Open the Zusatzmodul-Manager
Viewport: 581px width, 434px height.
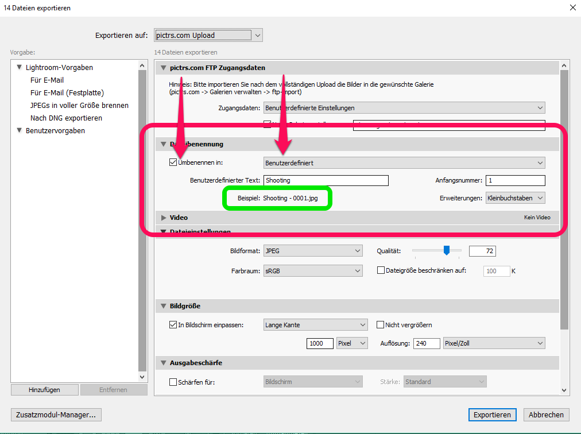point(56,414)
